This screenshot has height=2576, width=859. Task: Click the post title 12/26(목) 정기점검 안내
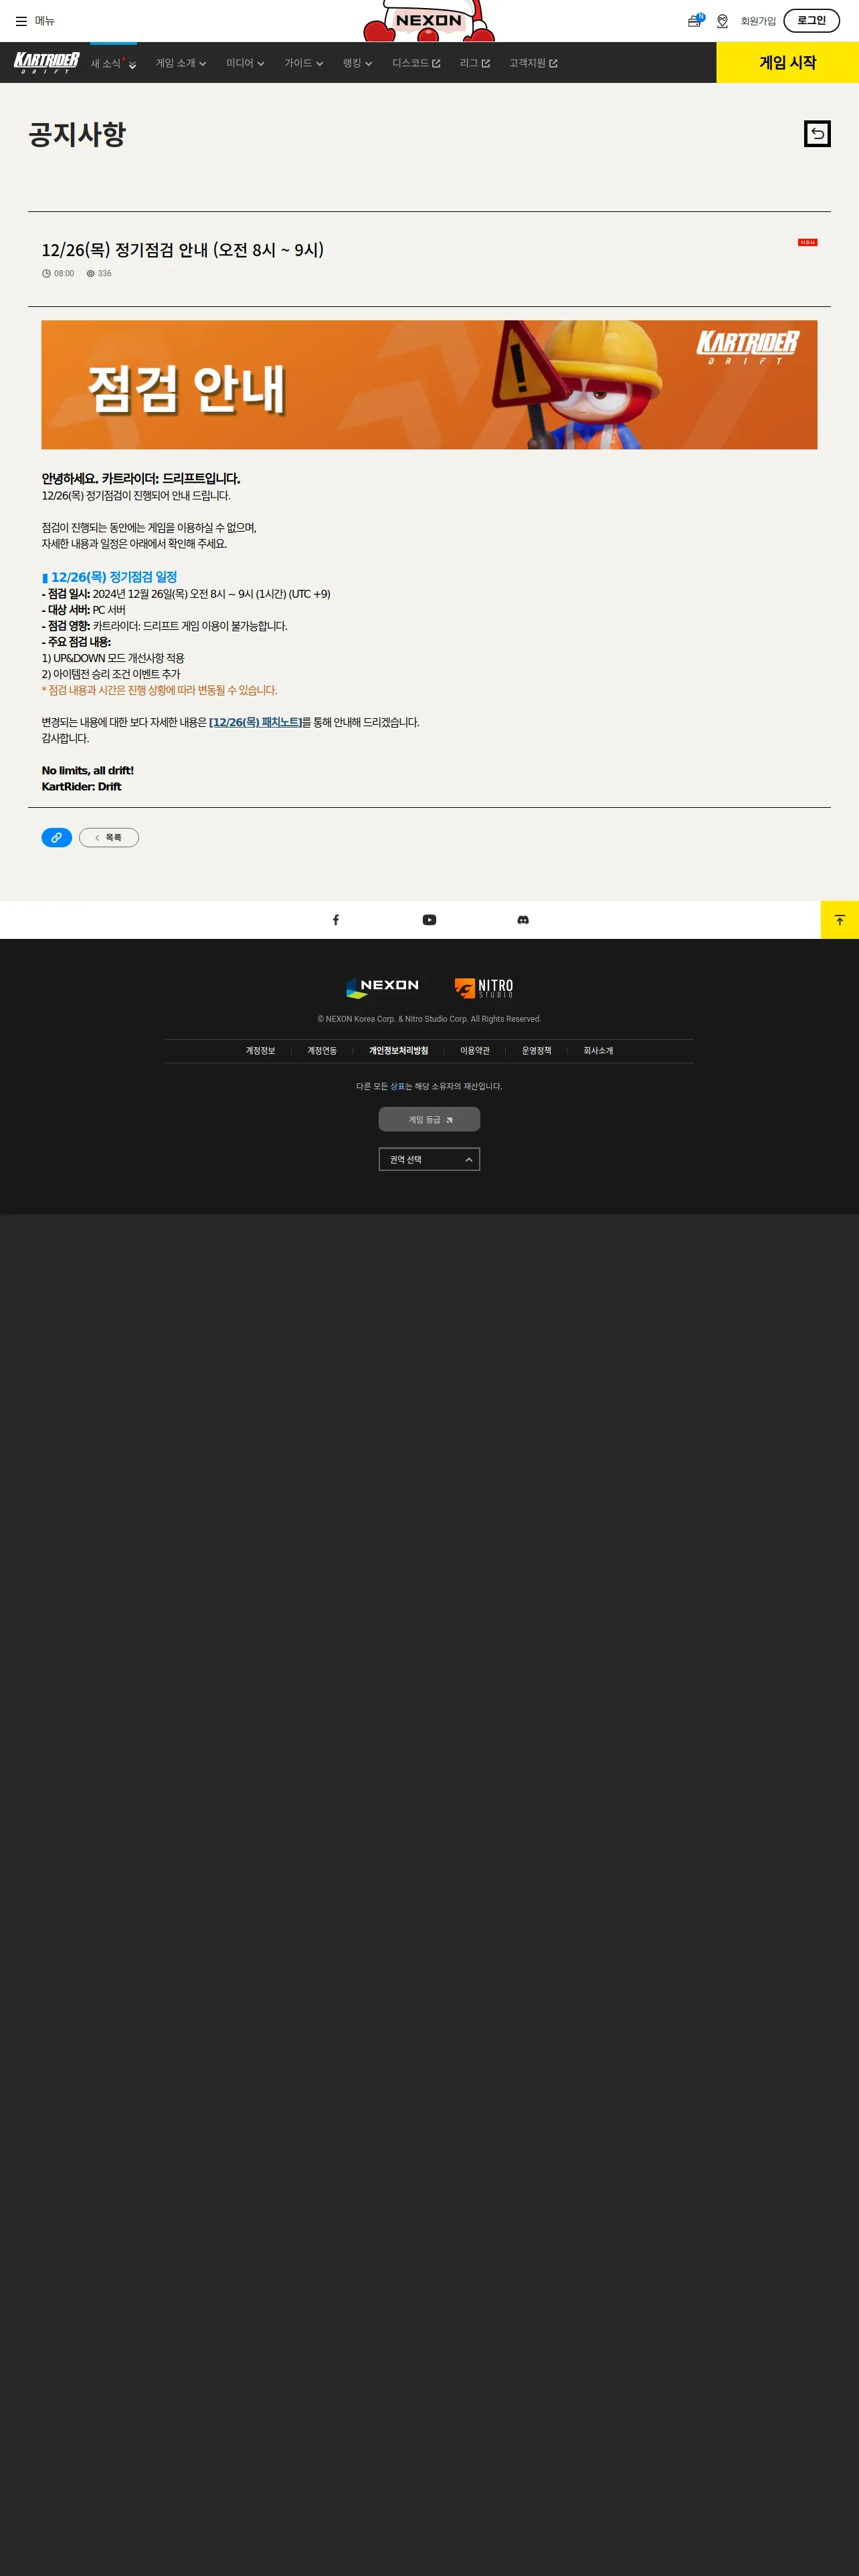point(183,250)
